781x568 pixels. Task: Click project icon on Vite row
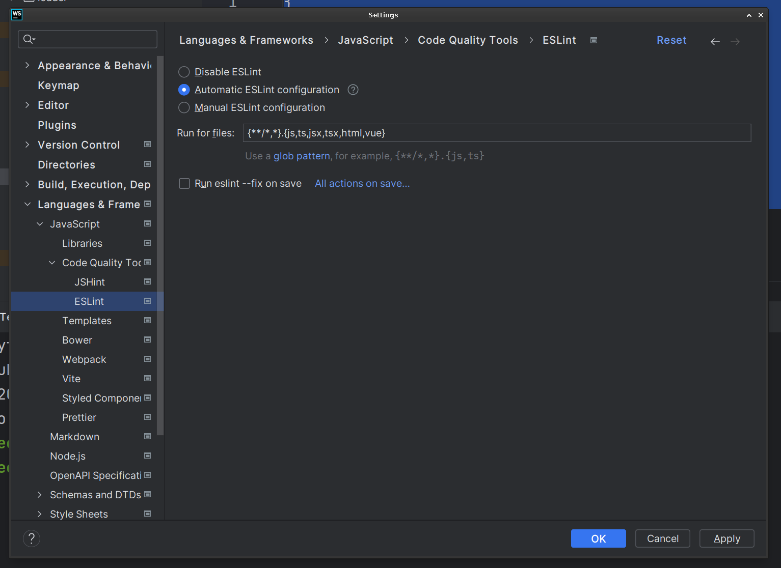(148, 378)
